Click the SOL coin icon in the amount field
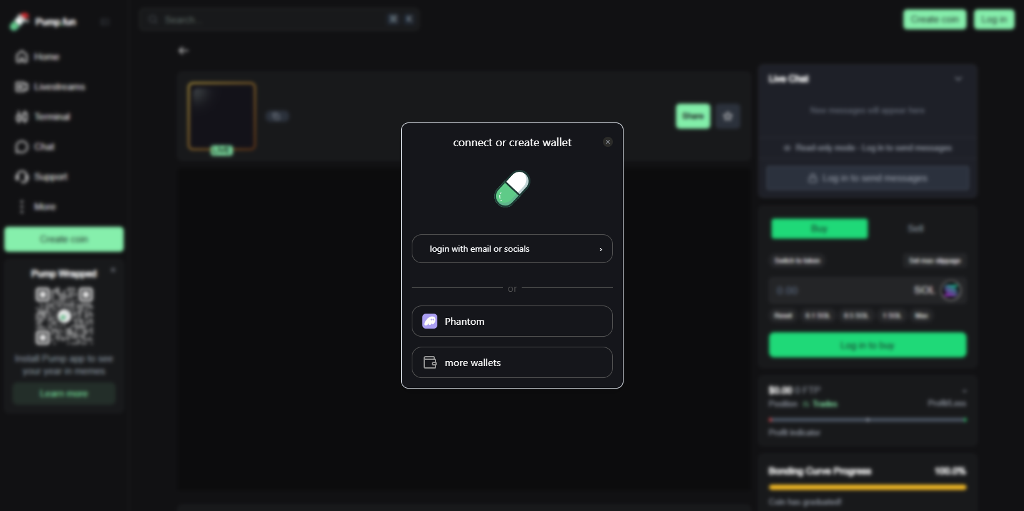Image resolution: width=1024 pixels, height=511 pixels. click(951, 290)
